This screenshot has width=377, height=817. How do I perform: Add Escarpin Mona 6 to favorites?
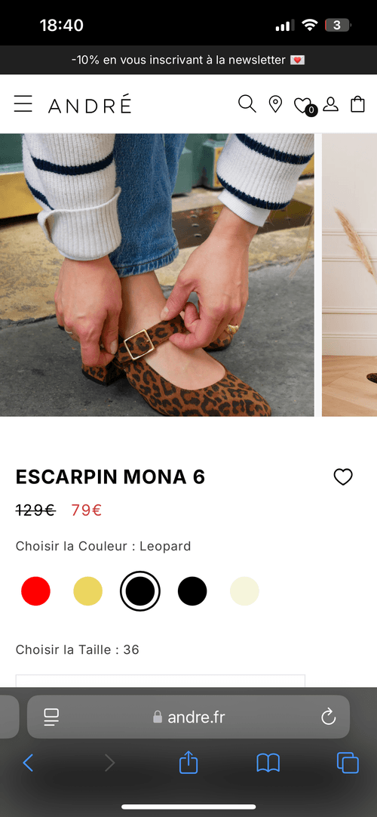[343, 476]
